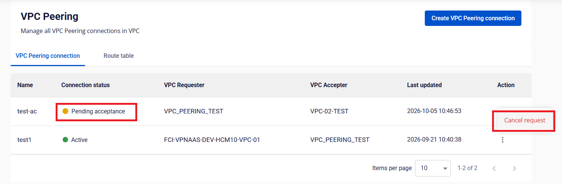This screenshot has width=562, height=184.
Task: Click the test1 connection name
Action: point(24,140)
